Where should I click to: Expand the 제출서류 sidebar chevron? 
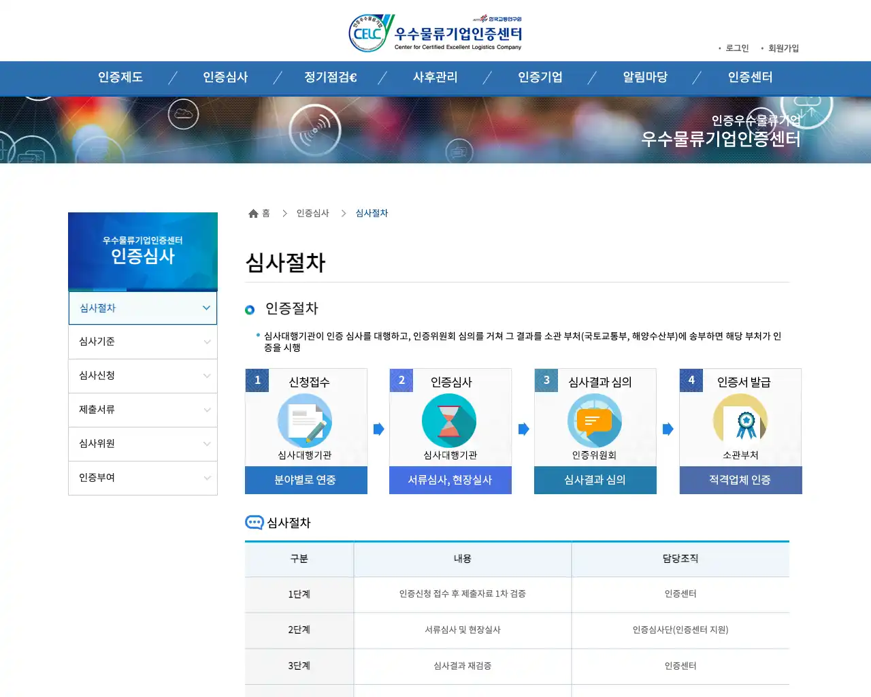pos(207,410)
